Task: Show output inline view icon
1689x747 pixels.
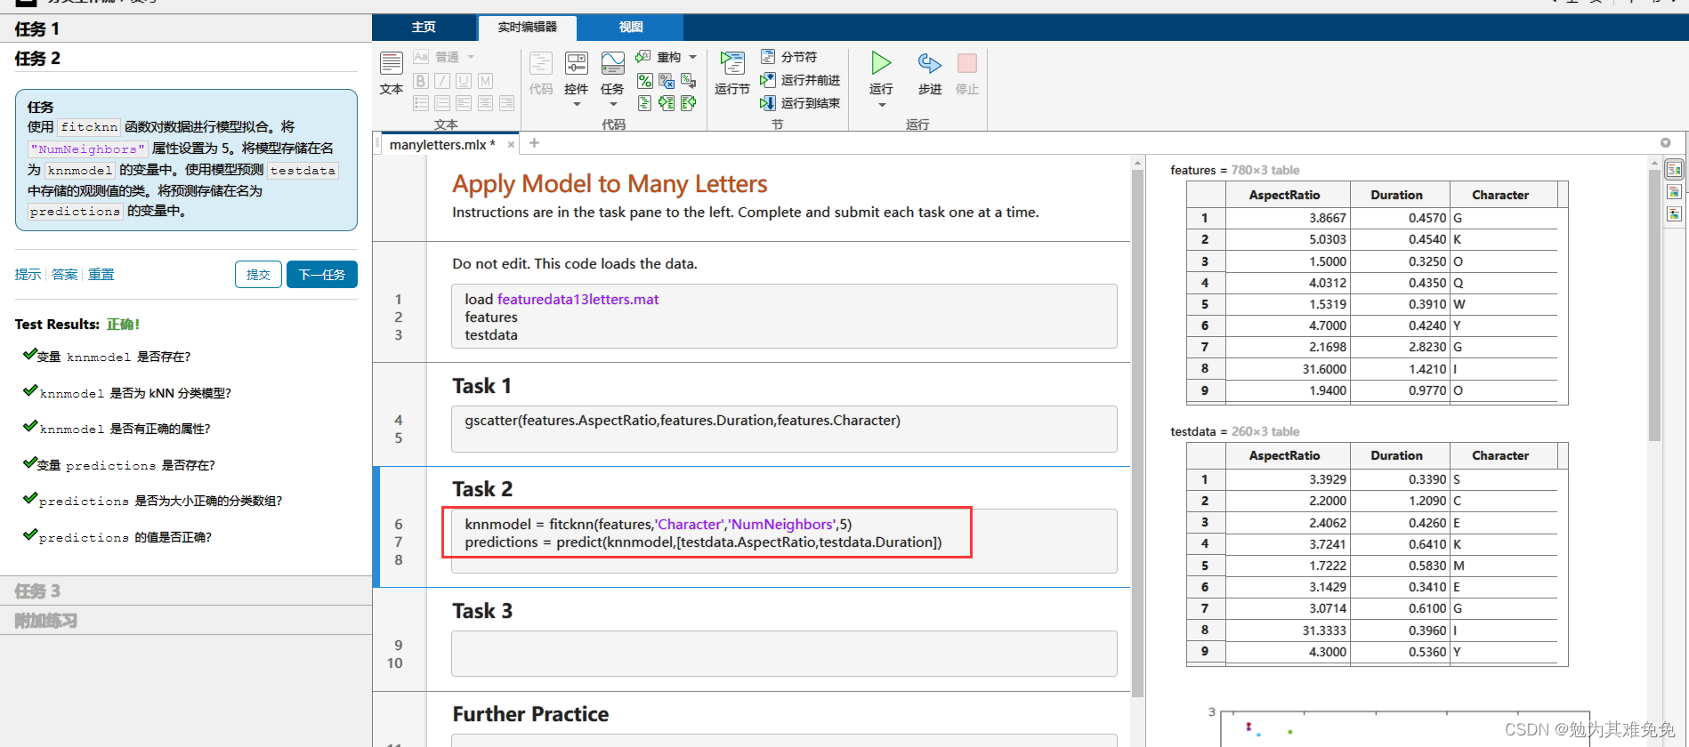Action: 1674,191
